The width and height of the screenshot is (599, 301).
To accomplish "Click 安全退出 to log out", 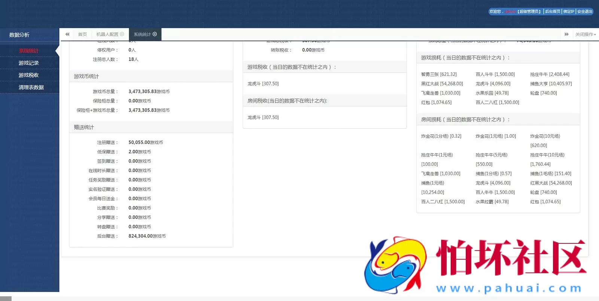I will 585,12.
